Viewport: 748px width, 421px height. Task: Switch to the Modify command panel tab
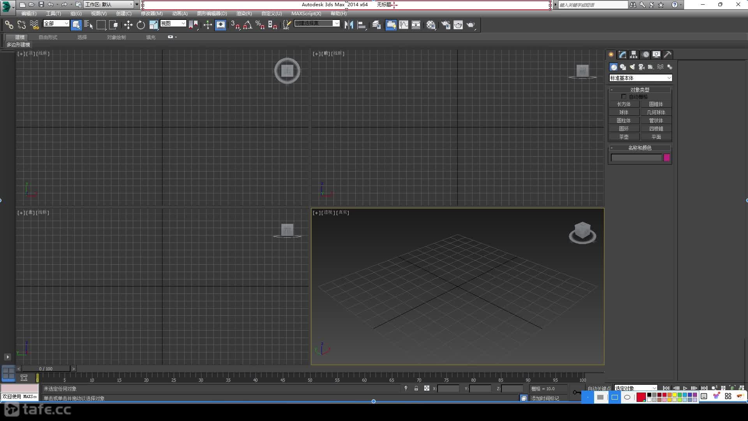623,55
